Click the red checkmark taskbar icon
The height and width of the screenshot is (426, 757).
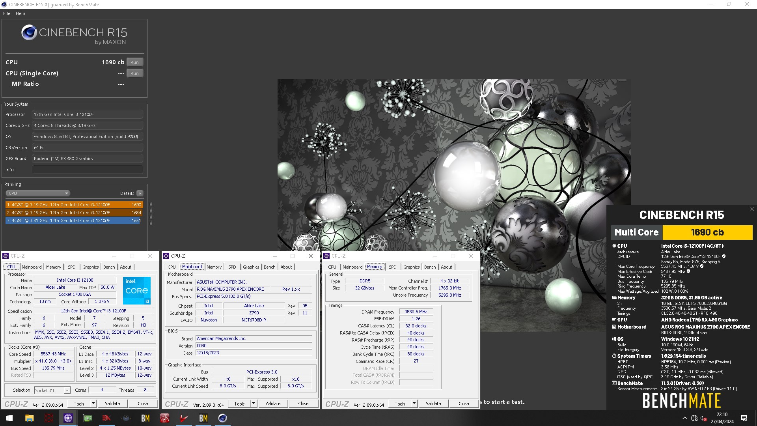click(184, 418)
